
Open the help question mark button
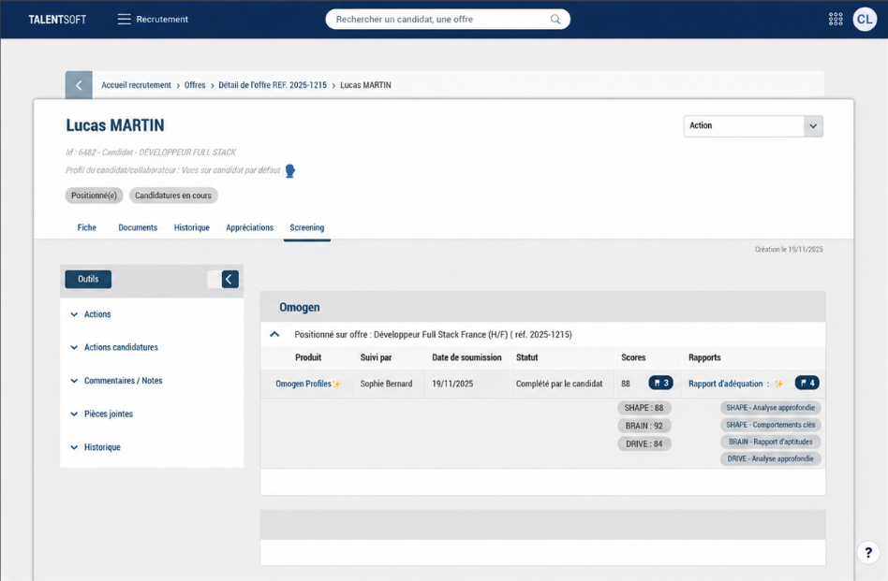pyautogui.click(x=868, y=552)
